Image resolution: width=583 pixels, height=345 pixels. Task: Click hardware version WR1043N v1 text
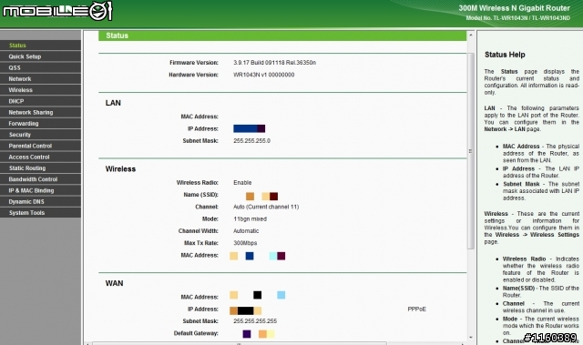coord(263,75)
